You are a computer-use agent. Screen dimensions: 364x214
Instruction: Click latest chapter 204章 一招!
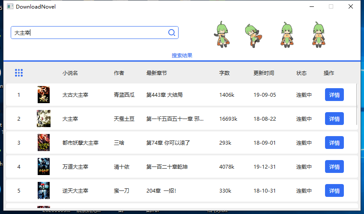161,191
